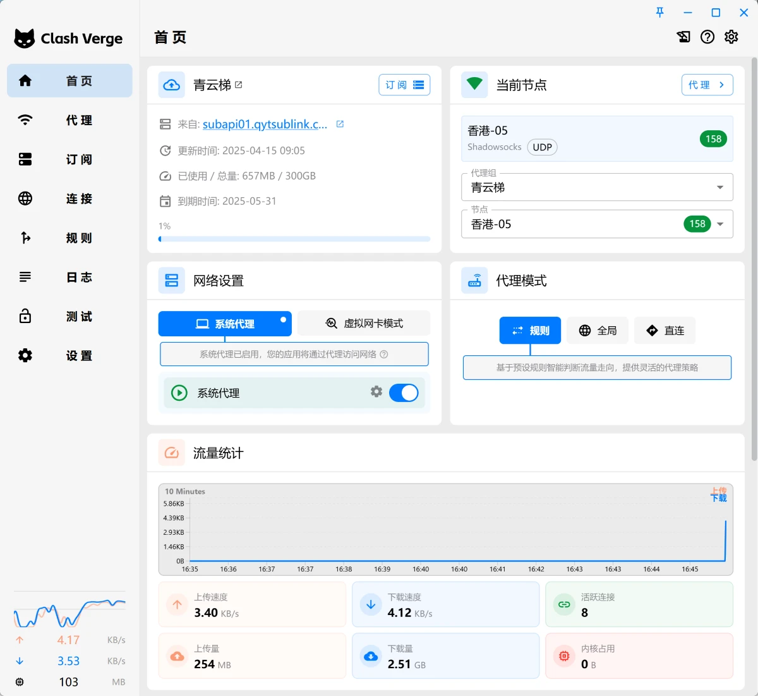The image size is (758, 696).
Task: Expand the 节点 香港-05 dropdown
Action: [x=597, y=224]
